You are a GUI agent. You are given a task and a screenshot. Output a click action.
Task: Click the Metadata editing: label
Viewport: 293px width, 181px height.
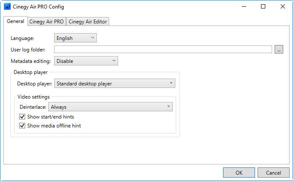(x=31, y=61)
